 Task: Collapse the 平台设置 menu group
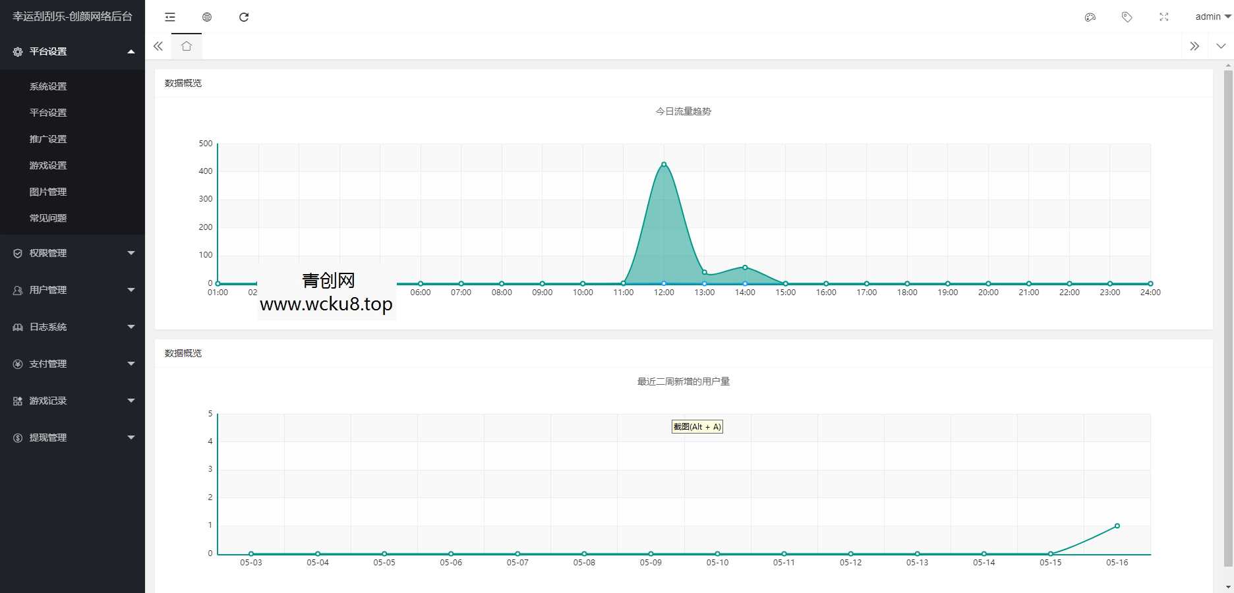pyautogui.click(x=73, y=51)
